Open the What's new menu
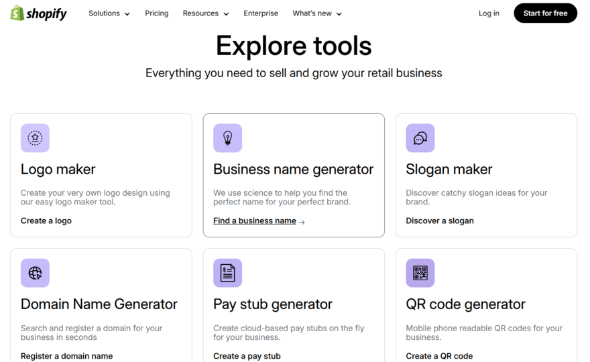Viewport: 590px width, 362px height. pos(317,13)
